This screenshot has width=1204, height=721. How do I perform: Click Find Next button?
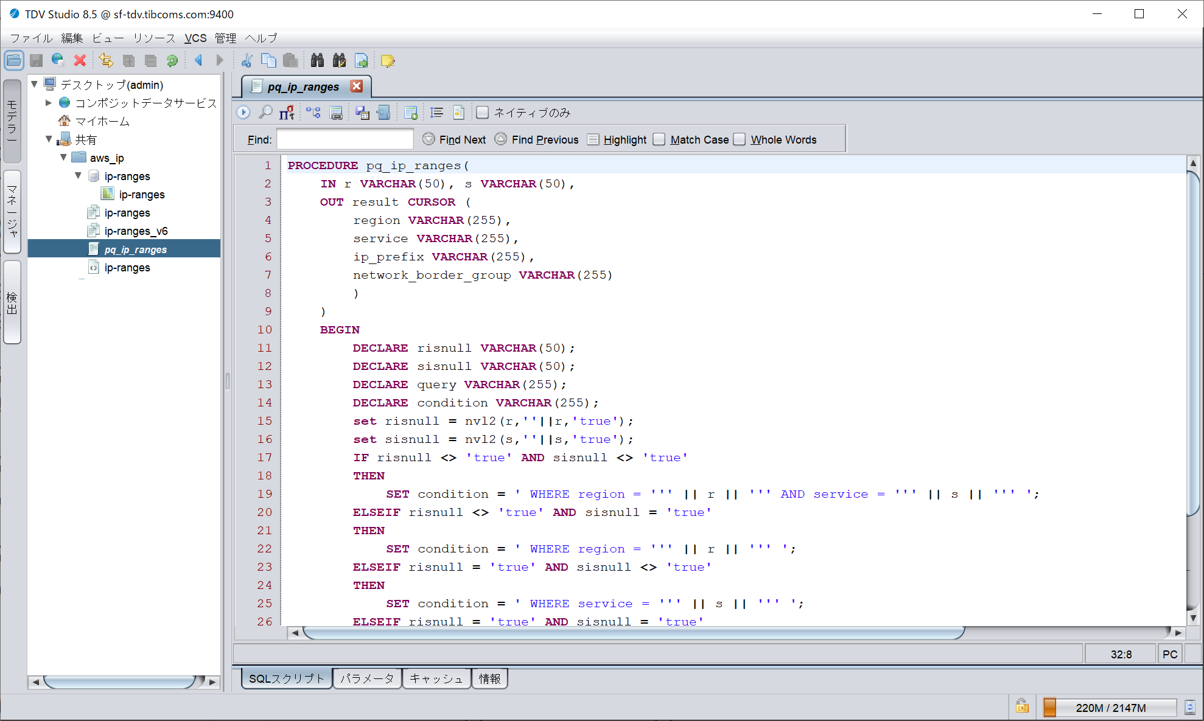[x=454, y=139]
